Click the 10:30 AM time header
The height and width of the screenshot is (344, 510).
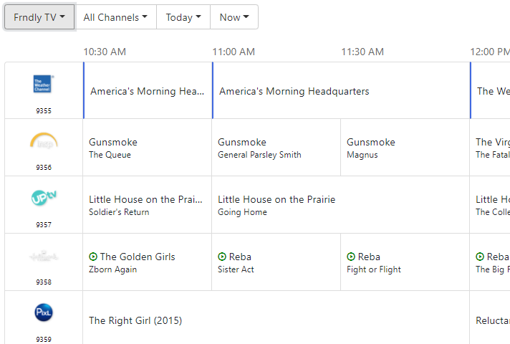[105, 52]
